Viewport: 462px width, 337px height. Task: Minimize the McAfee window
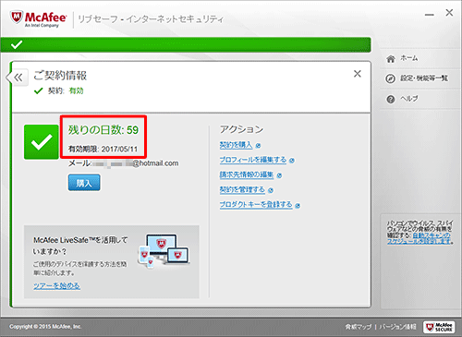(x=430, y=15)
